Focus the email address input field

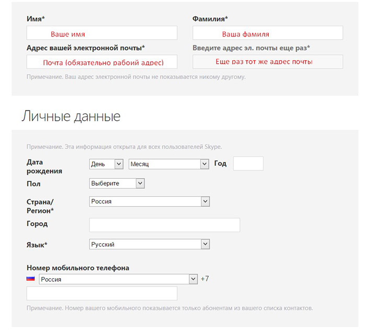[102, 62]
